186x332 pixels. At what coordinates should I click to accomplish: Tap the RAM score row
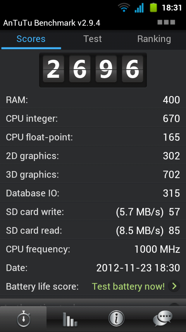coord(93,100)
